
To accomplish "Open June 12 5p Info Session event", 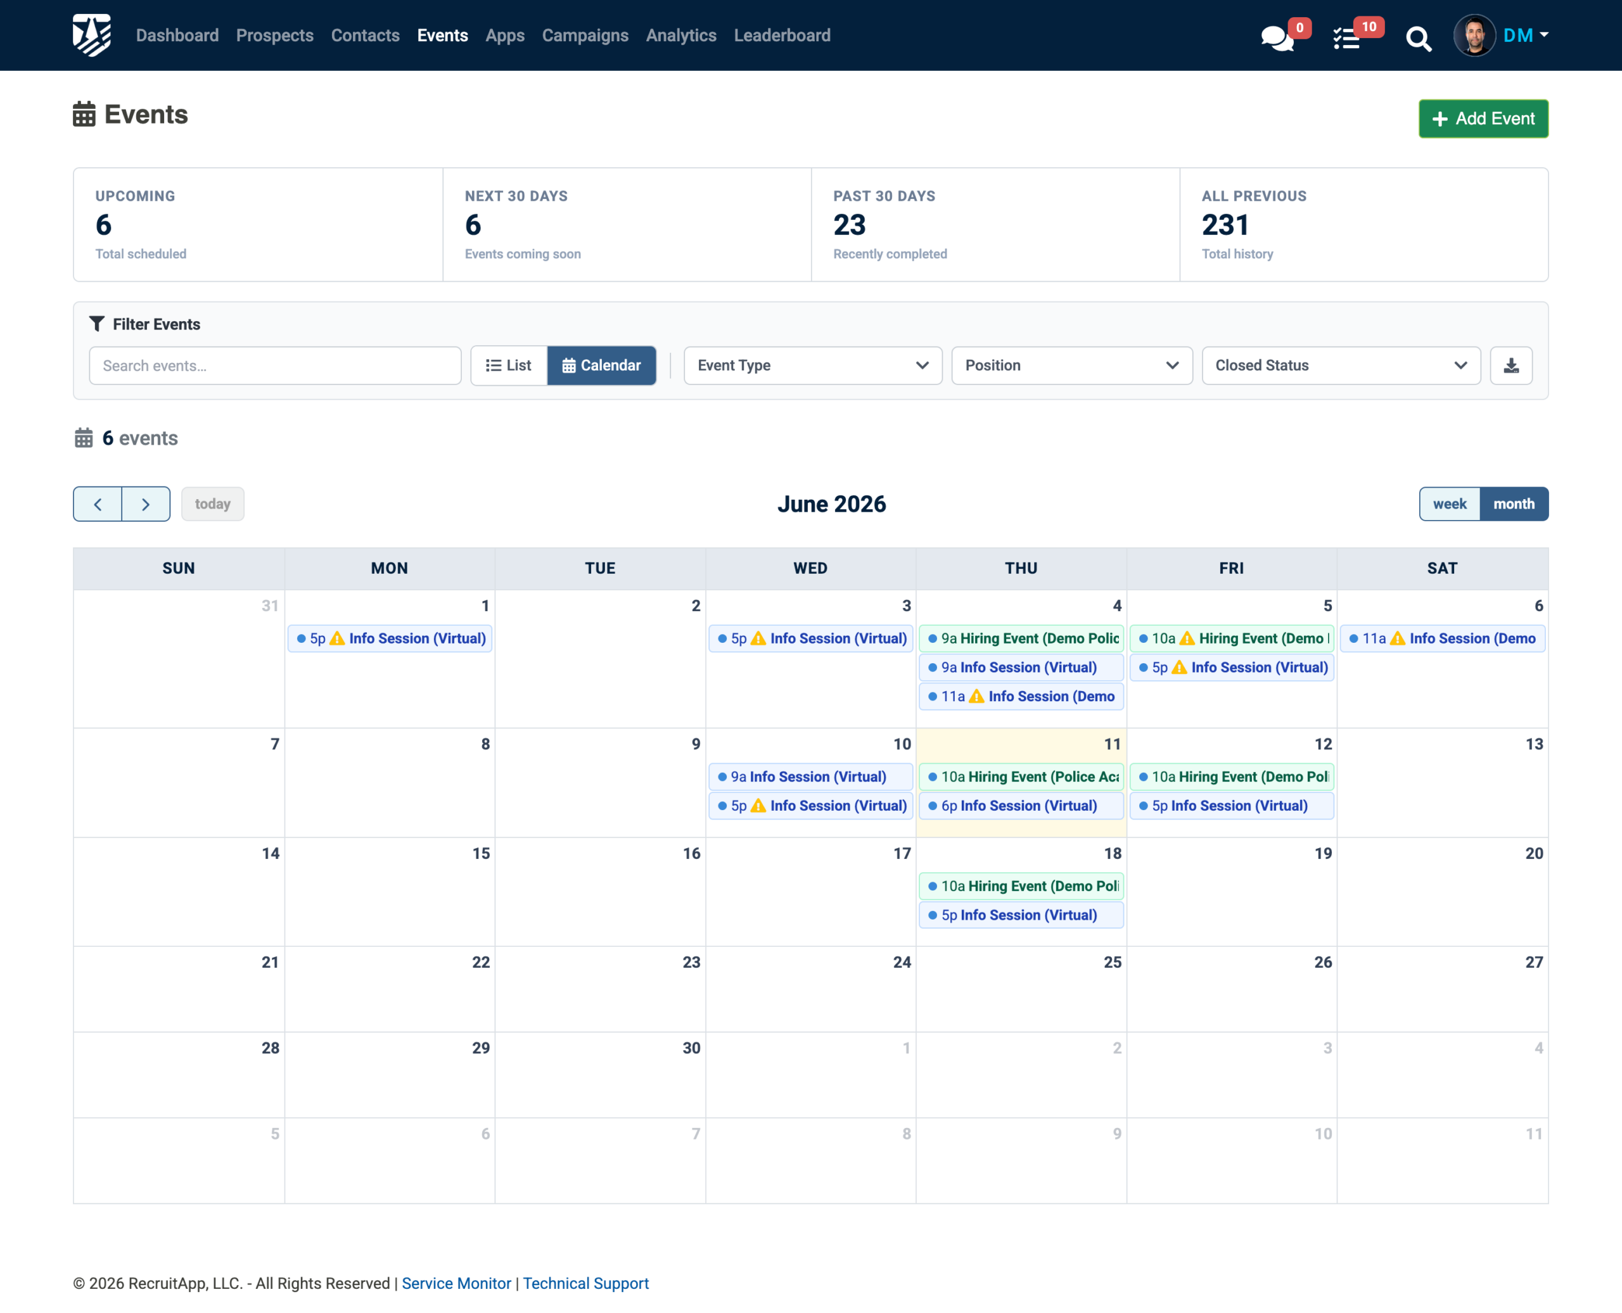I will pos(1231,806).
